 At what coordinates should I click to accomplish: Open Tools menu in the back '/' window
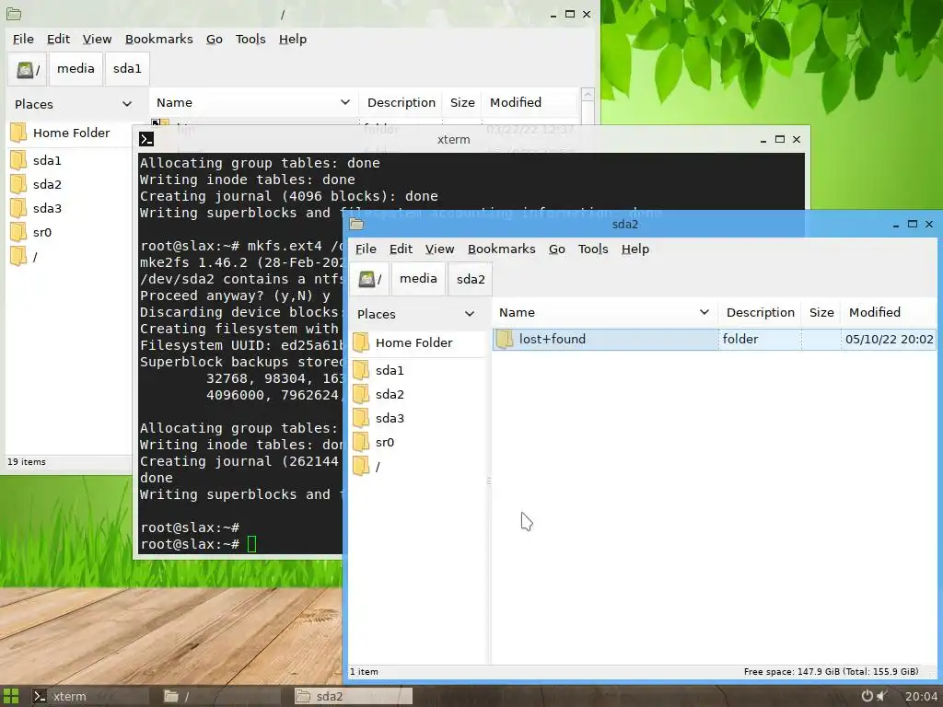[x=250, y=39]
